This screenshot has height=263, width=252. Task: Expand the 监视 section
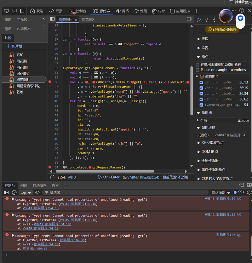pos(199,48)
